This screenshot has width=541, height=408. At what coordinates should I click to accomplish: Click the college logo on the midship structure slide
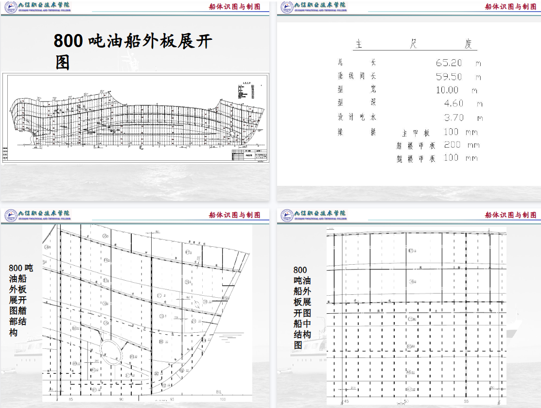click(314, 215)
